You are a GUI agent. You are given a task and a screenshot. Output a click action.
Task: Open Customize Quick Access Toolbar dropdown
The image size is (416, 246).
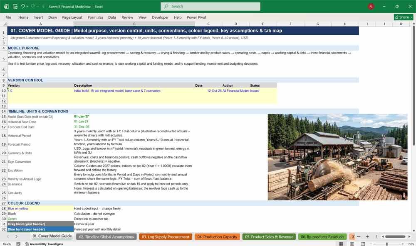tap(43, 7)
